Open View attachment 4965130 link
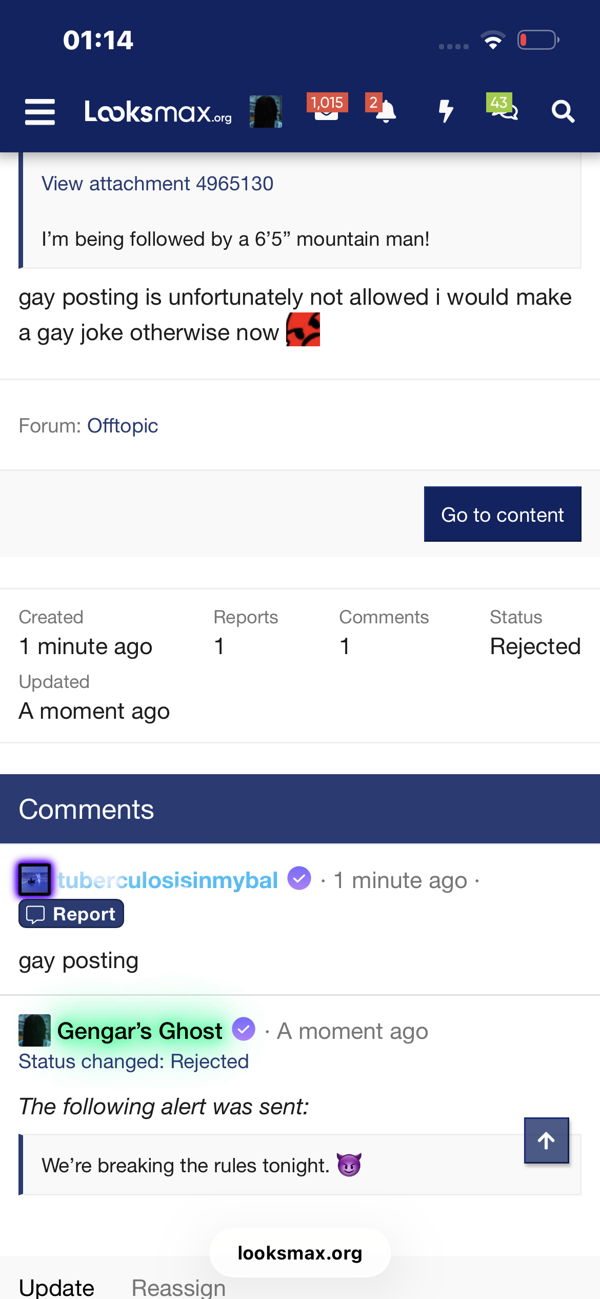This screenshot has height=1299, width=600. coord(157,184)
